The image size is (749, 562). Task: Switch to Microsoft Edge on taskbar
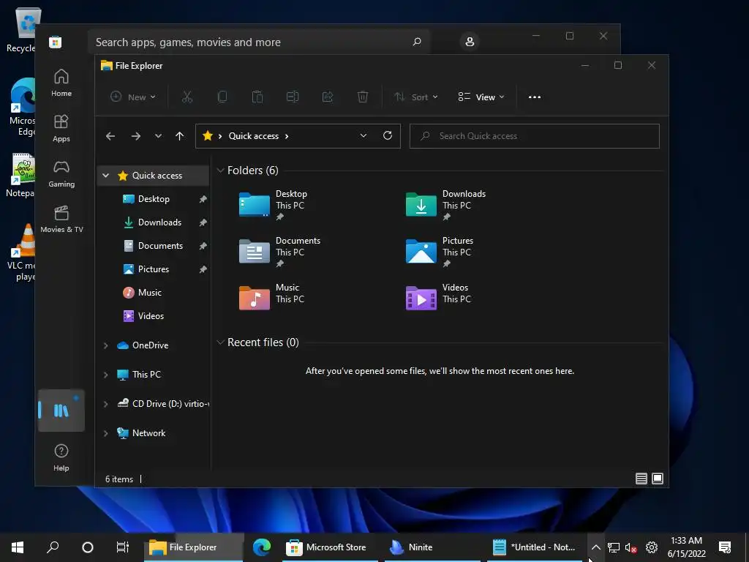click(262, 547)
